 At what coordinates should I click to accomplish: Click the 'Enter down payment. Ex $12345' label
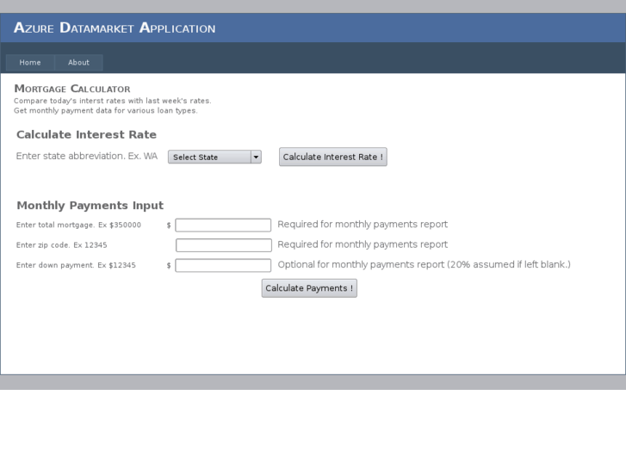tap(76, 265)
